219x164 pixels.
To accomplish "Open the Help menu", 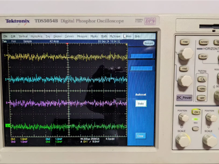I will point(138,36).
